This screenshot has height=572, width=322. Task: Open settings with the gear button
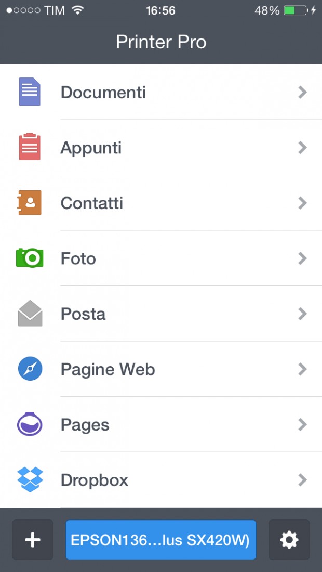[x=289, y=540]
